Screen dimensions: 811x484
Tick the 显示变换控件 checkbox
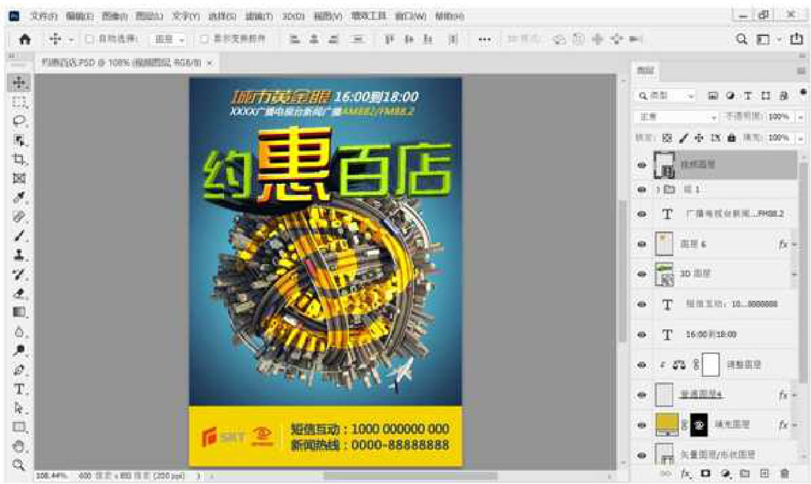point(205,40)
